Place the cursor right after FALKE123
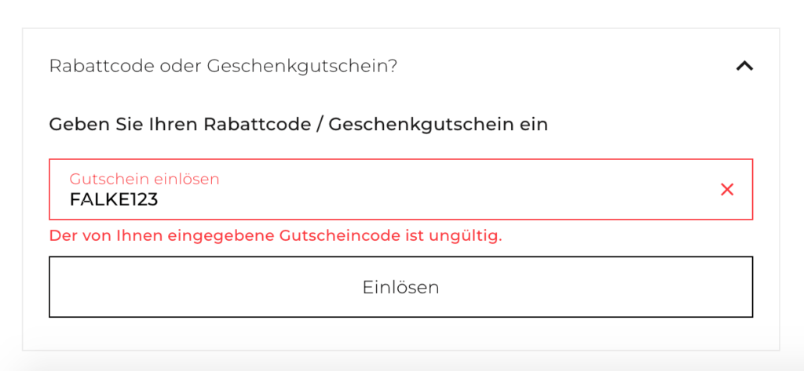804x371 pixels. (159, 200)
